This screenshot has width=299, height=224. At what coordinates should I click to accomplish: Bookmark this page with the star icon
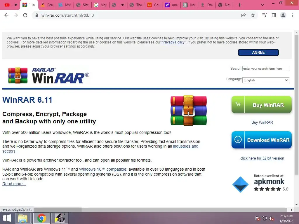pos(253,15)
